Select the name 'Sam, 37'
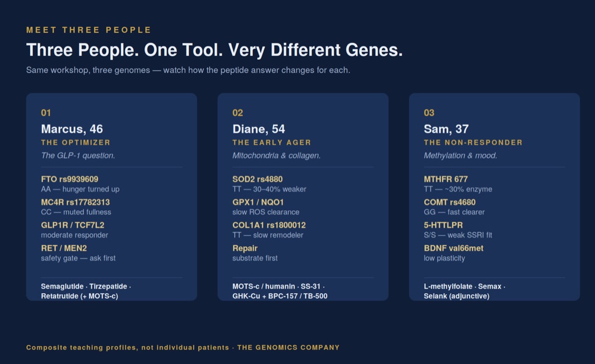595x364 pixels. pyautogui.click(x=446, y=129)
